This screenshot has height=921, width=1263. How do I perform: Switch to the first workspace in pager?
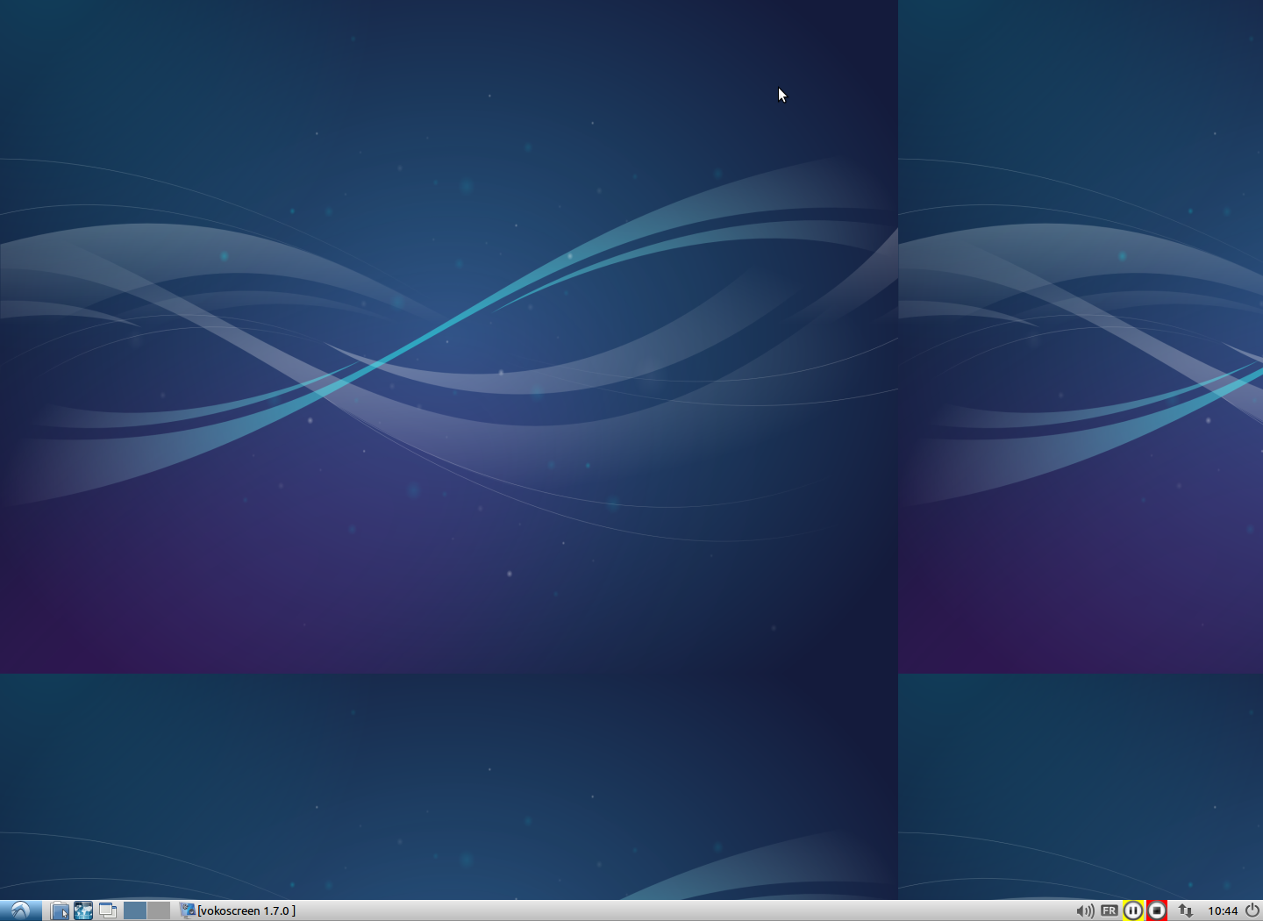point(135,910)
